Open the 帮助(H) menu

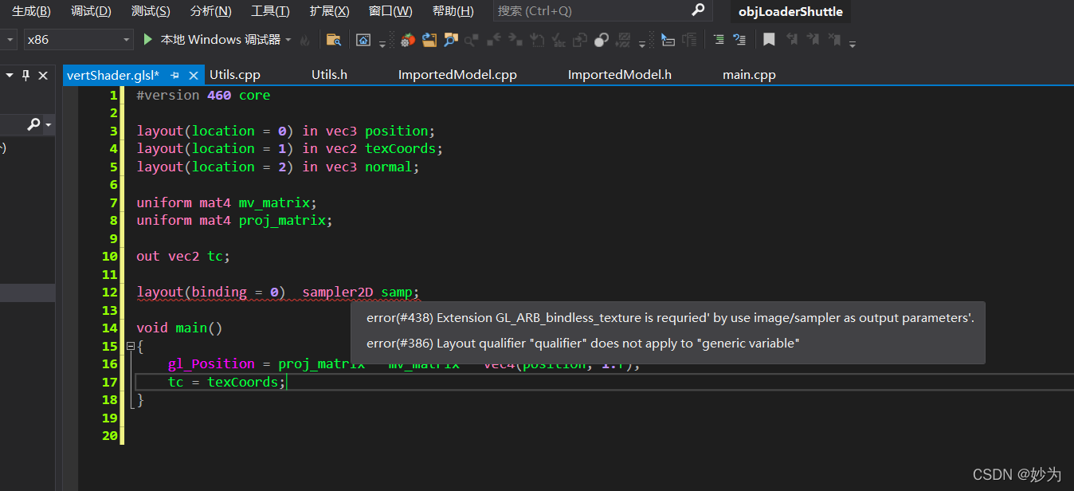point(453,11)
